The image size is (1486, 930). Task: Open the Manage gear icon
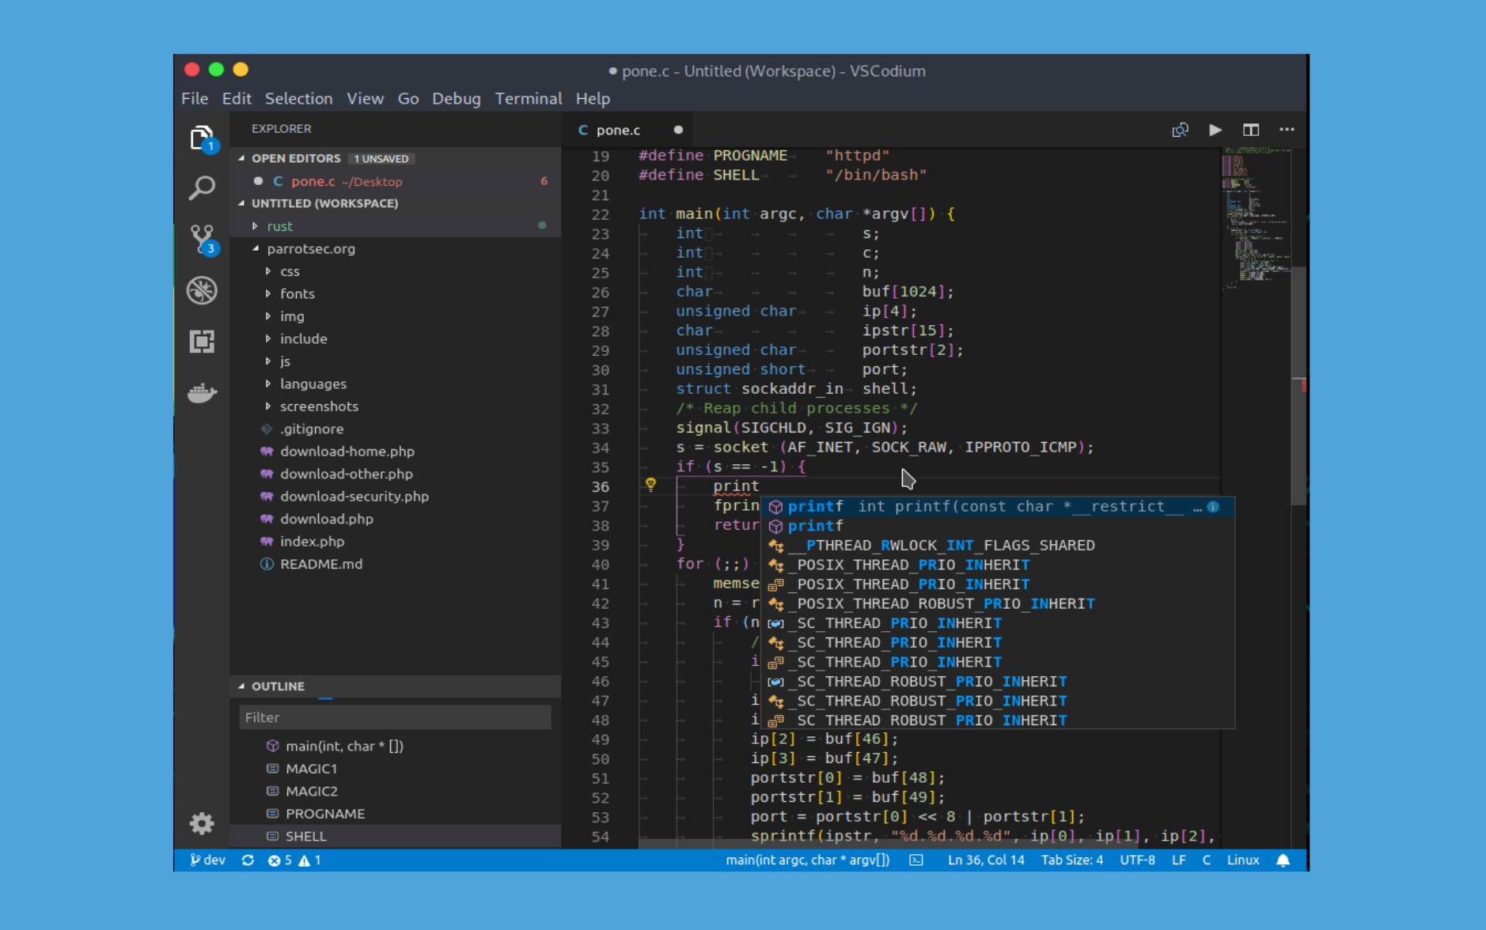pyautogui.click(x=202, y=823)
